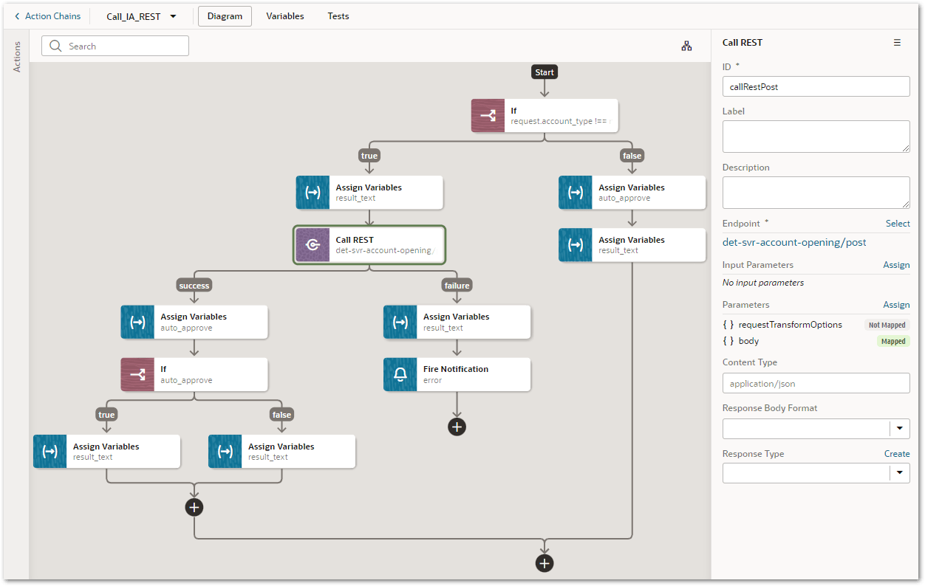Go to Action Chains breadcrumb
Viewport: 925px width, 586px height.
(52, 16)
